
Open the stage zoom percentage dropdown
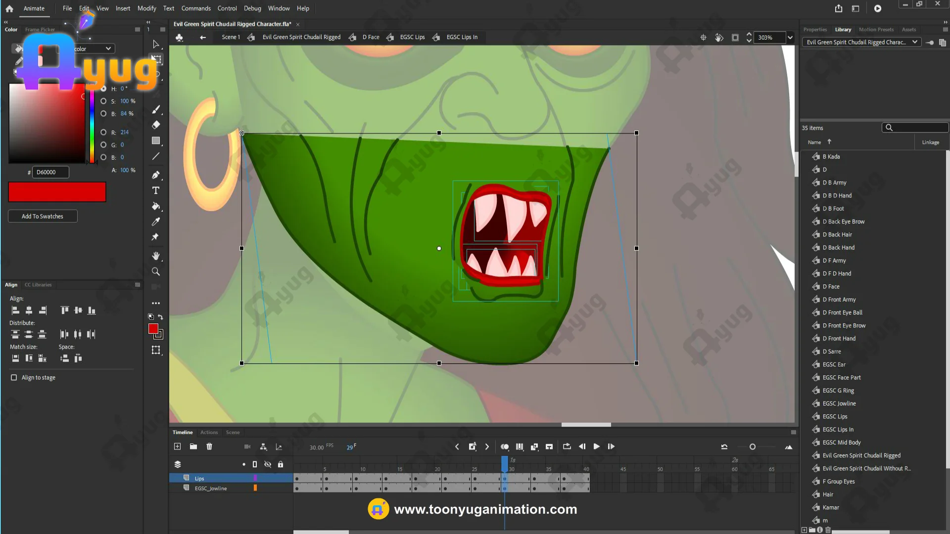[790, 38]
